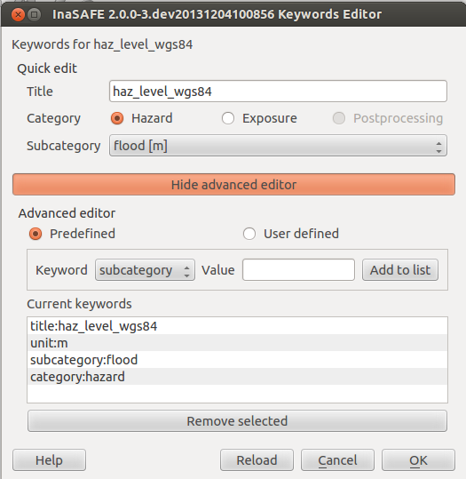Viewport: 466px width, 479px height.
Task: Click the Cancel button
Action: pyautogui.click(x=337, y=460)
